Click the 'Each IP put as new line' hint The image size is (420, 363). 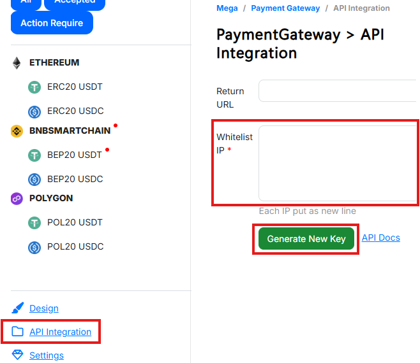tap(308, 211)
